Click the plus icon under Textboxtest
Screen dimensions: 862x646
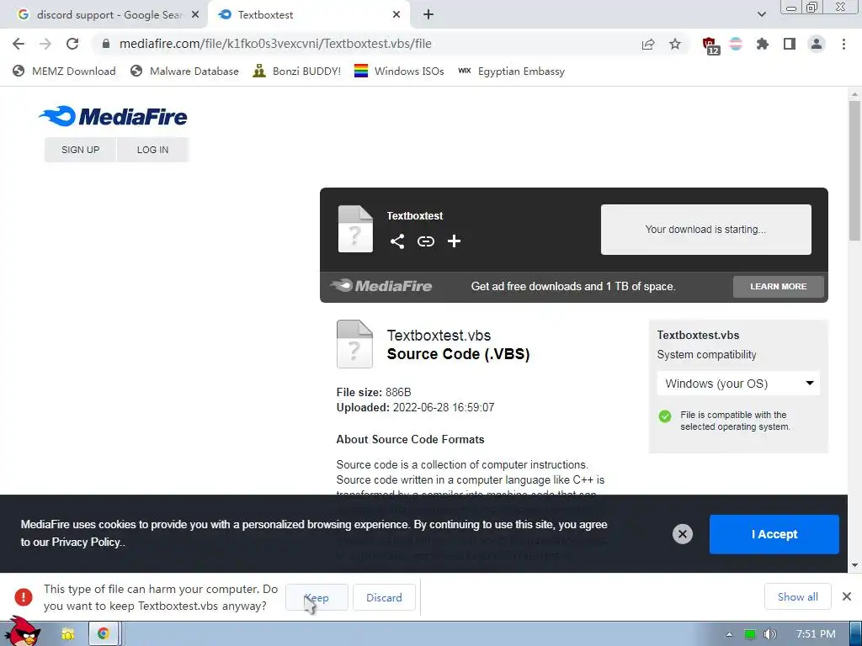[454, 241]
